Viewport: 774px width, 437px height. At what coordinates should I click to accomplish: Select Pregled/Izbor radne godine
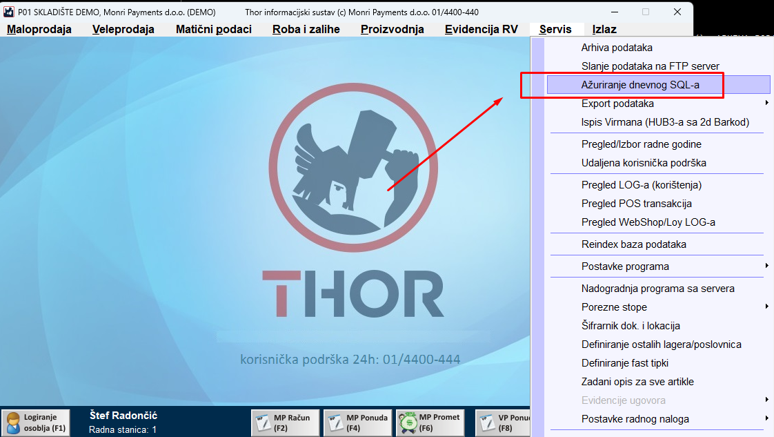tap(659, 144)
